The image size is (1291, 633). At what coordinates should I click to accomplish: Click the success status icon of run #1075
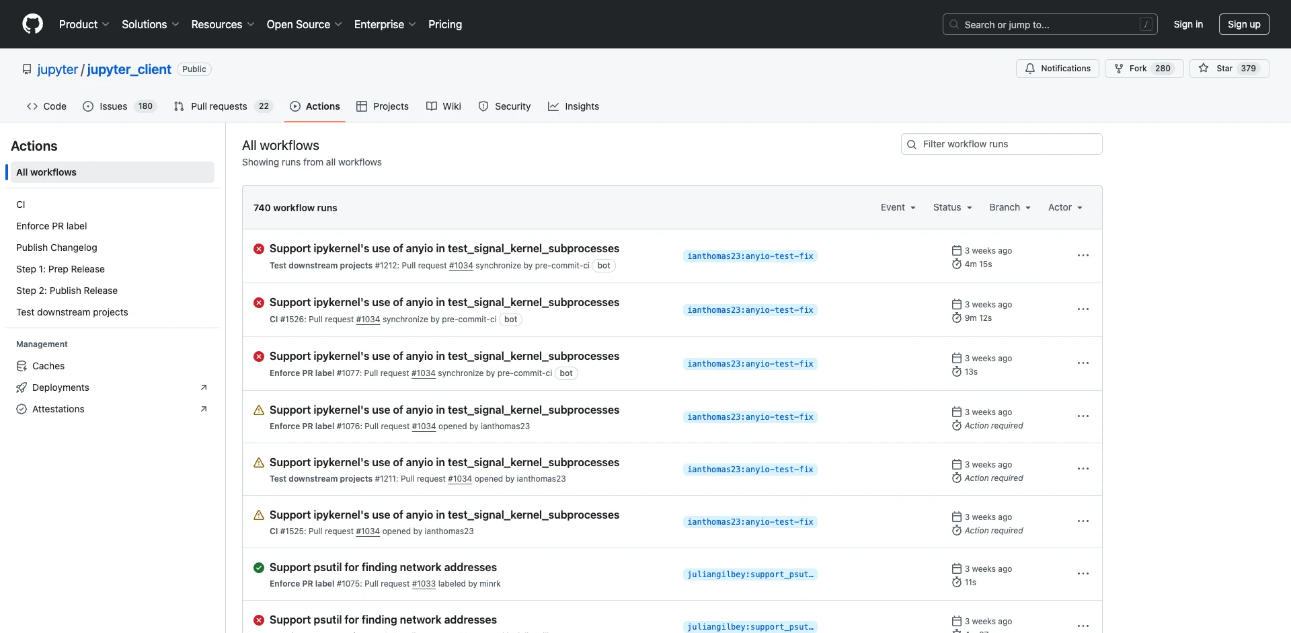(259, 568)
